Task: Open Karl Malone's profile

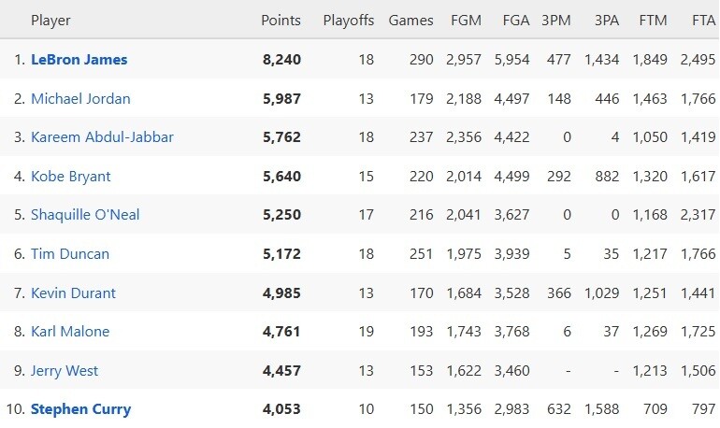Action: [70, 332]
